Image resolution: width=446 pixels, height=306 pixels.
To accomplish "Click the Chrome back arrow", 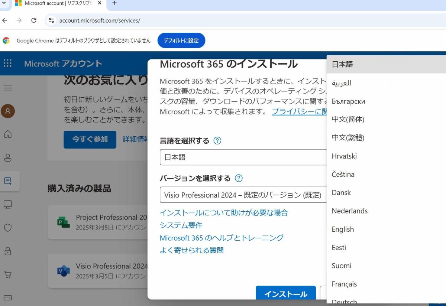I will (x=5, y=20).
